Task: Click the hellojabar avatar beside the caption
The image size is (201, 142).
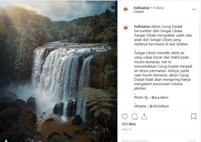Action: 126,28
